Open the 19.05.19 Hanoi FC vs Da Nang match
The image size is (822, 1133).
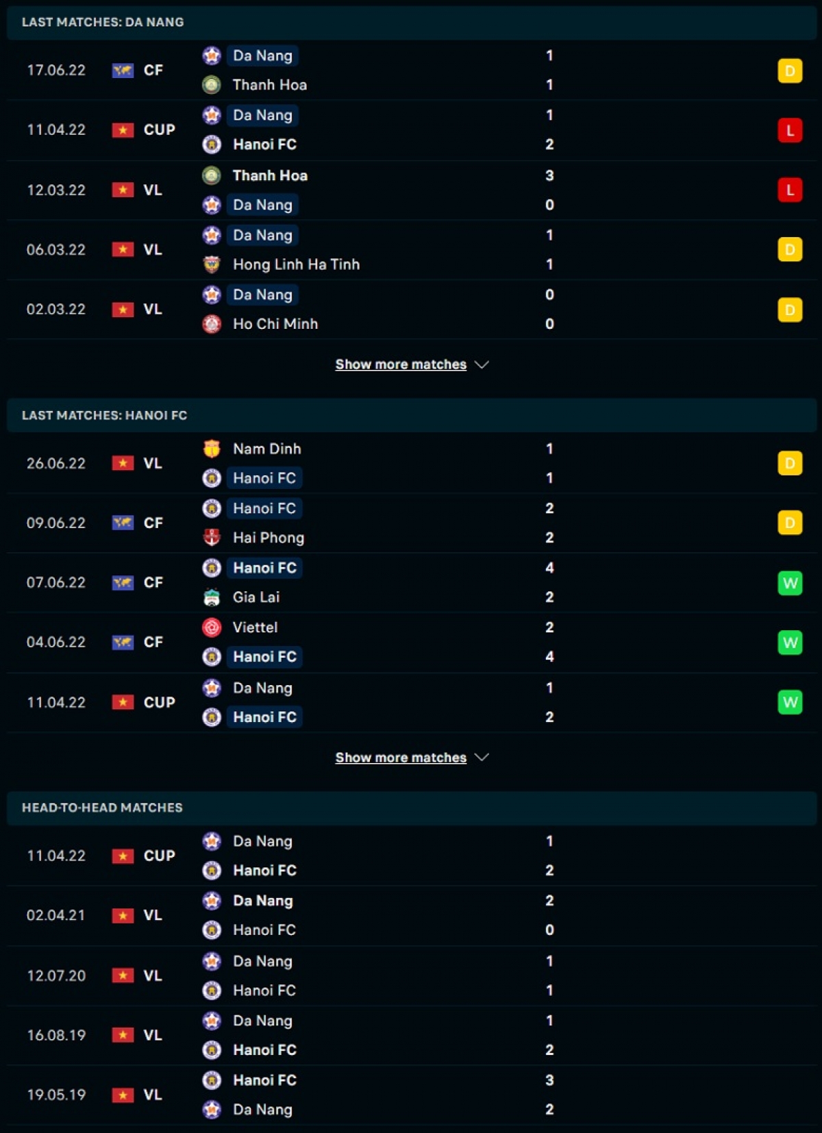411,1095
